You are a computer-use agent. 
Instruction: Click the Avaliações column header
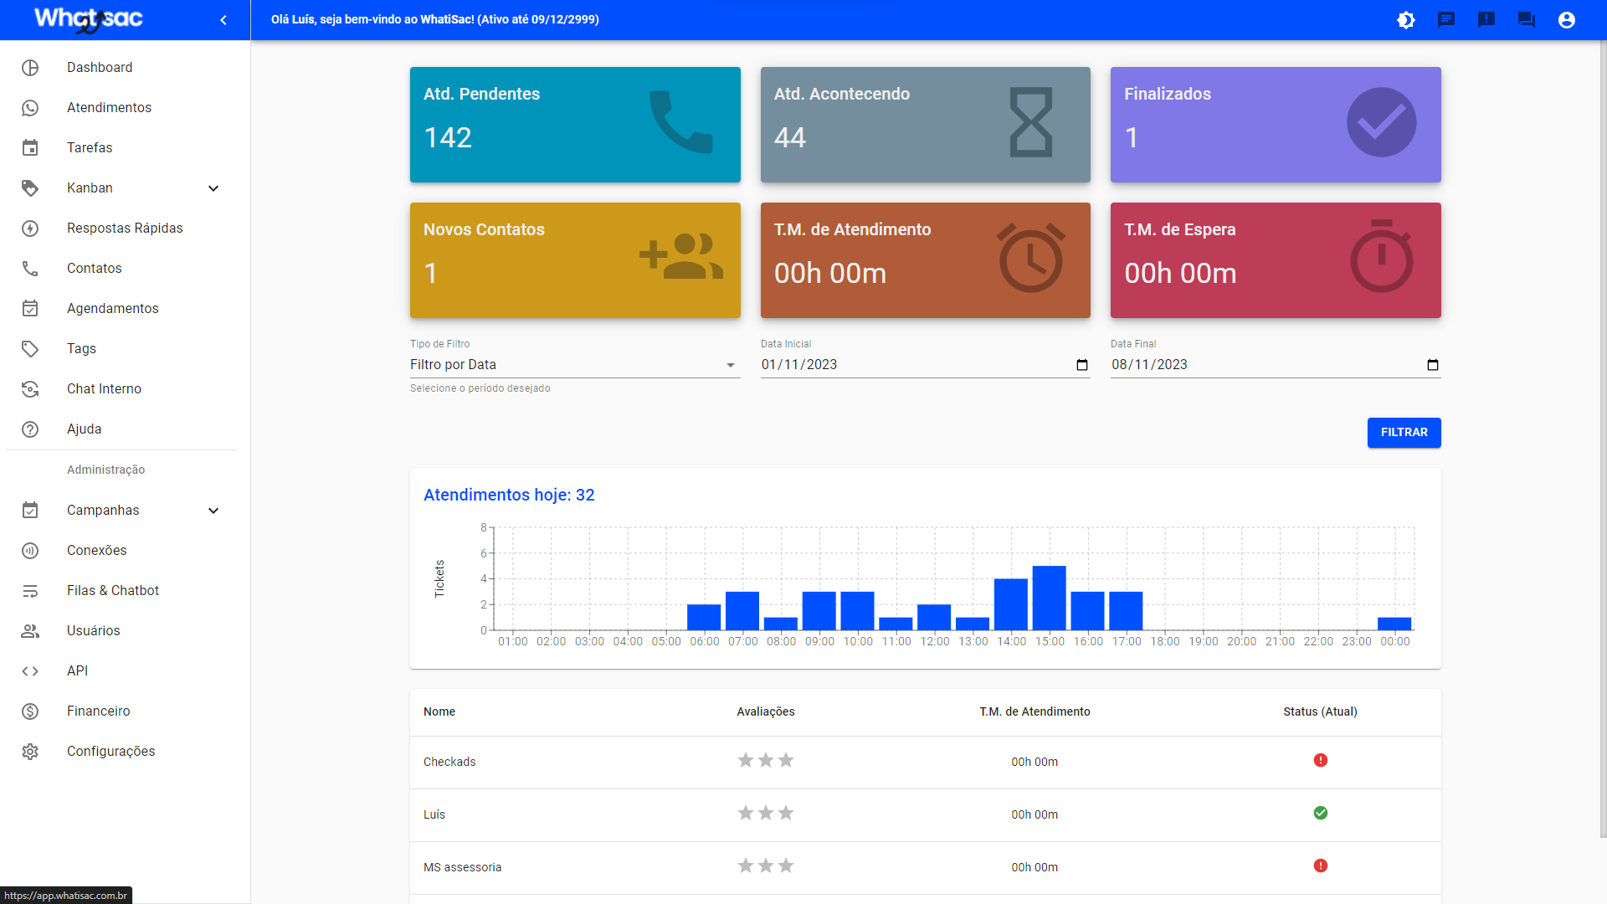(766, 712)
